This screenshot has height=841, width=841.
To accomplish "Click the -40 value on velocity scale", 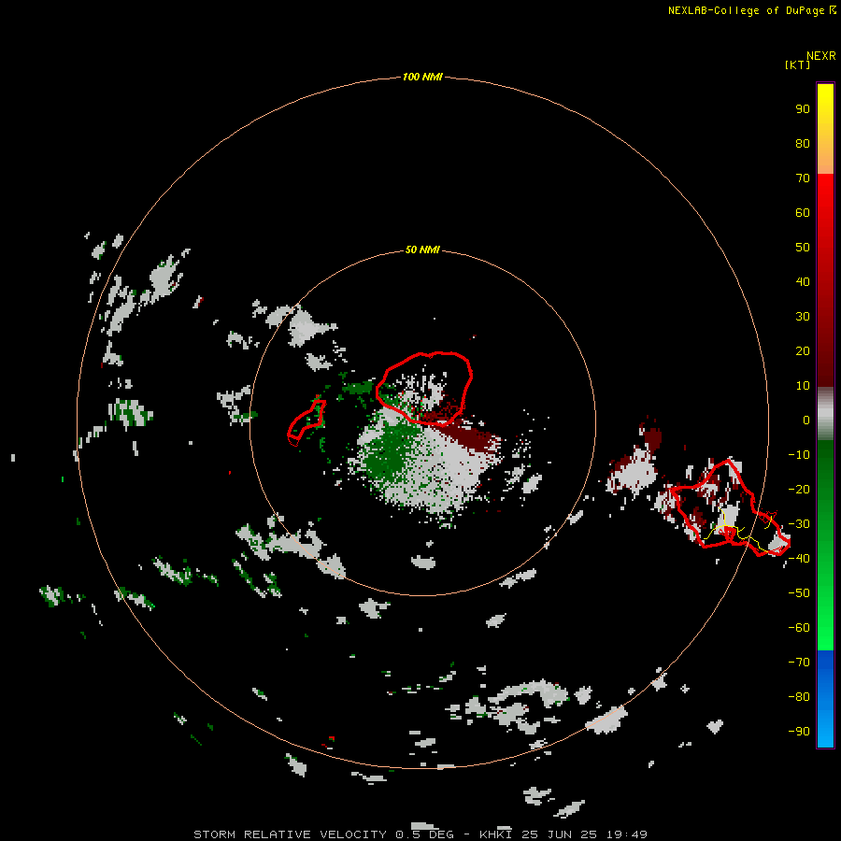I will [x=799, y=559].
